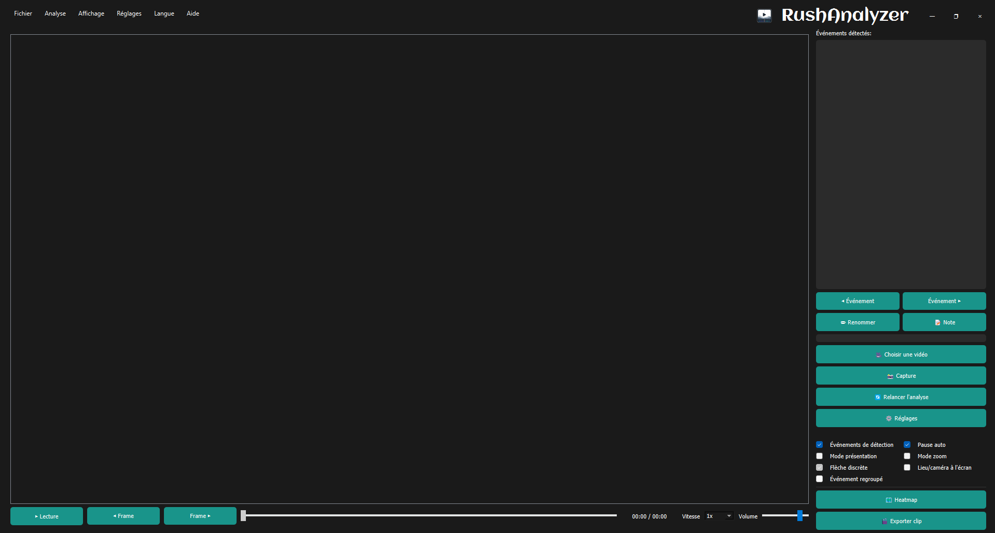Enable Mode présentation checkbox
The width and height of the screenshot is (995, 533).
click(820, 456)
